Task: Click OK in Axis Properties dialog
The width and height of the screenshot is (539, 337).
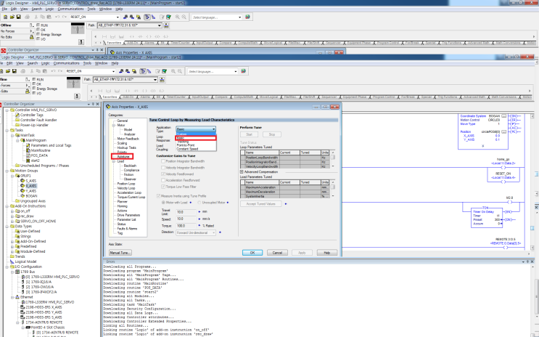Action: pyautogui.click(x=252, y=253)
